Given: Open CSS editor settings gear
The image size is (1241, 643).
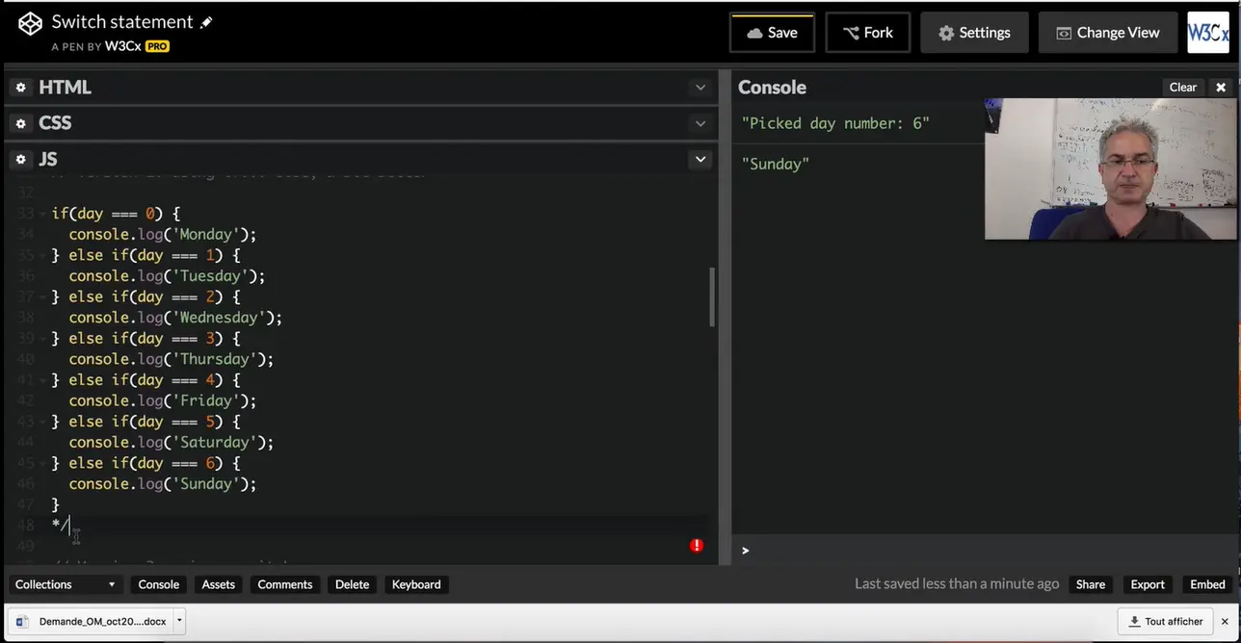Looking at the screenshot, I should [x=20, y=123].
